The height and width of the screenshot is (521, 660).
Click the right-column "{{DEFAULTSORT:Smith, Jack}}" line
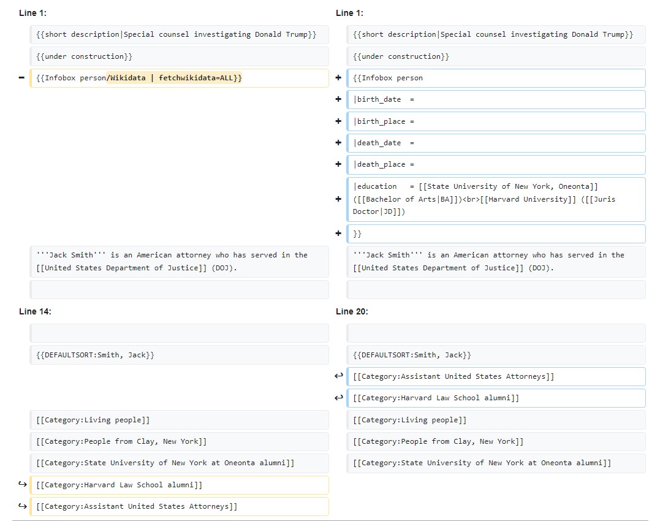(x=496, y=355)
